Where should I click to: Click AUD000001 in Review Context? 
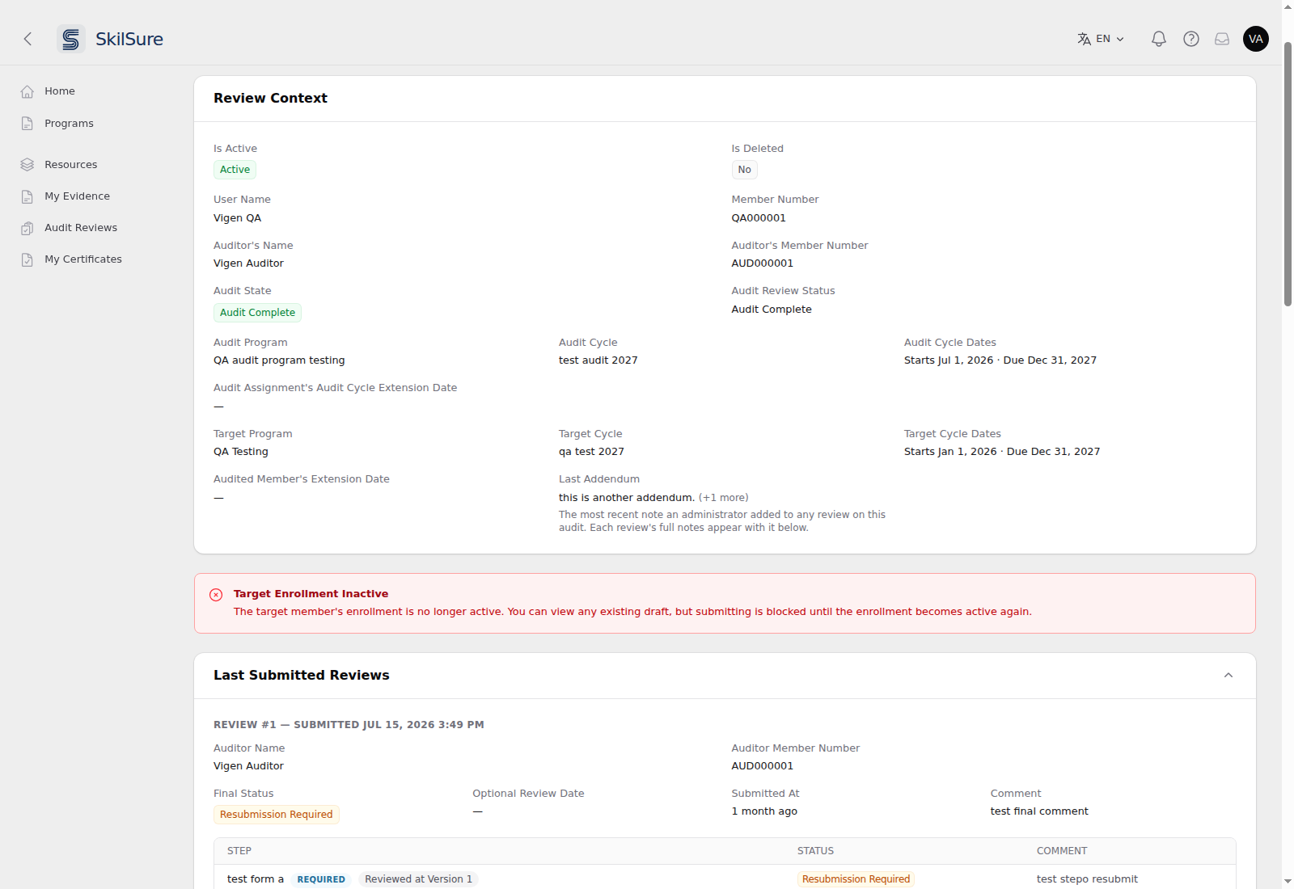click(762, 263)
